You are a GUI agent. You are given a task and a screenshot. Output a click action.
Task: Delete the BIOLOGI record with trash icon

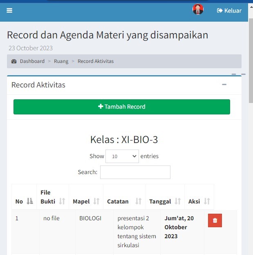215,220
